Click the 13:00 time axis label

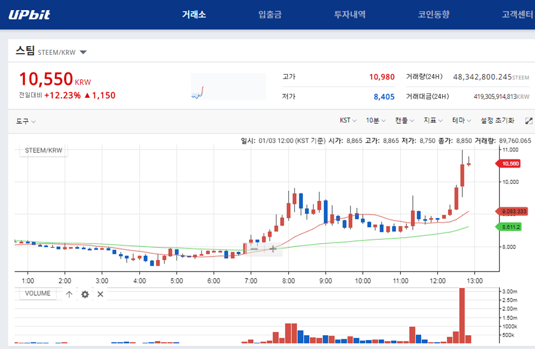pos(475,281)
